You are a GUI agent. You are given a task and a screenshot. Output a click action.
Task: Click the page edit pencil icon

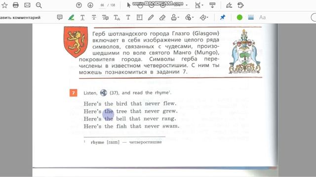coord(240,5)
